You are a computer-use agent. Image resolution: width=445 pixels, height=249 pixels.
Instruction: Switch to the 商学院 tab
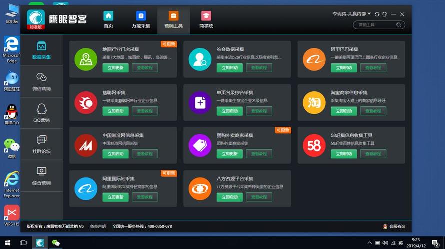[x=206, y=20]
